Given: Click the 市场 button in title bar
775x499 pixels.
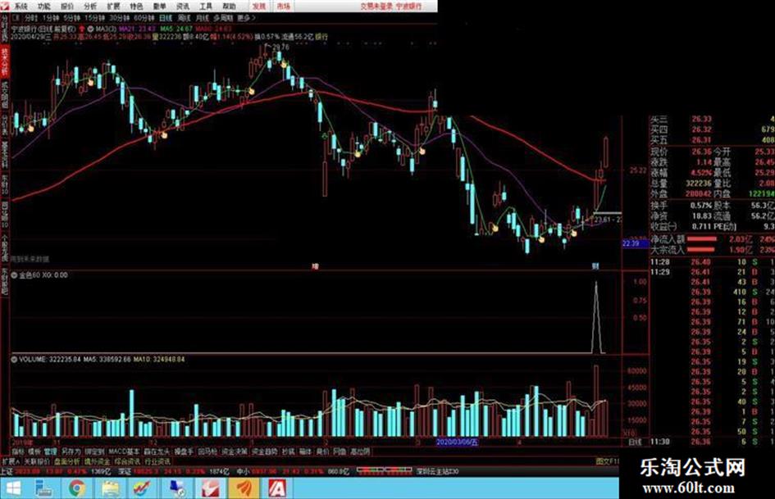Looking at the screenshot, I should point(283,7).
